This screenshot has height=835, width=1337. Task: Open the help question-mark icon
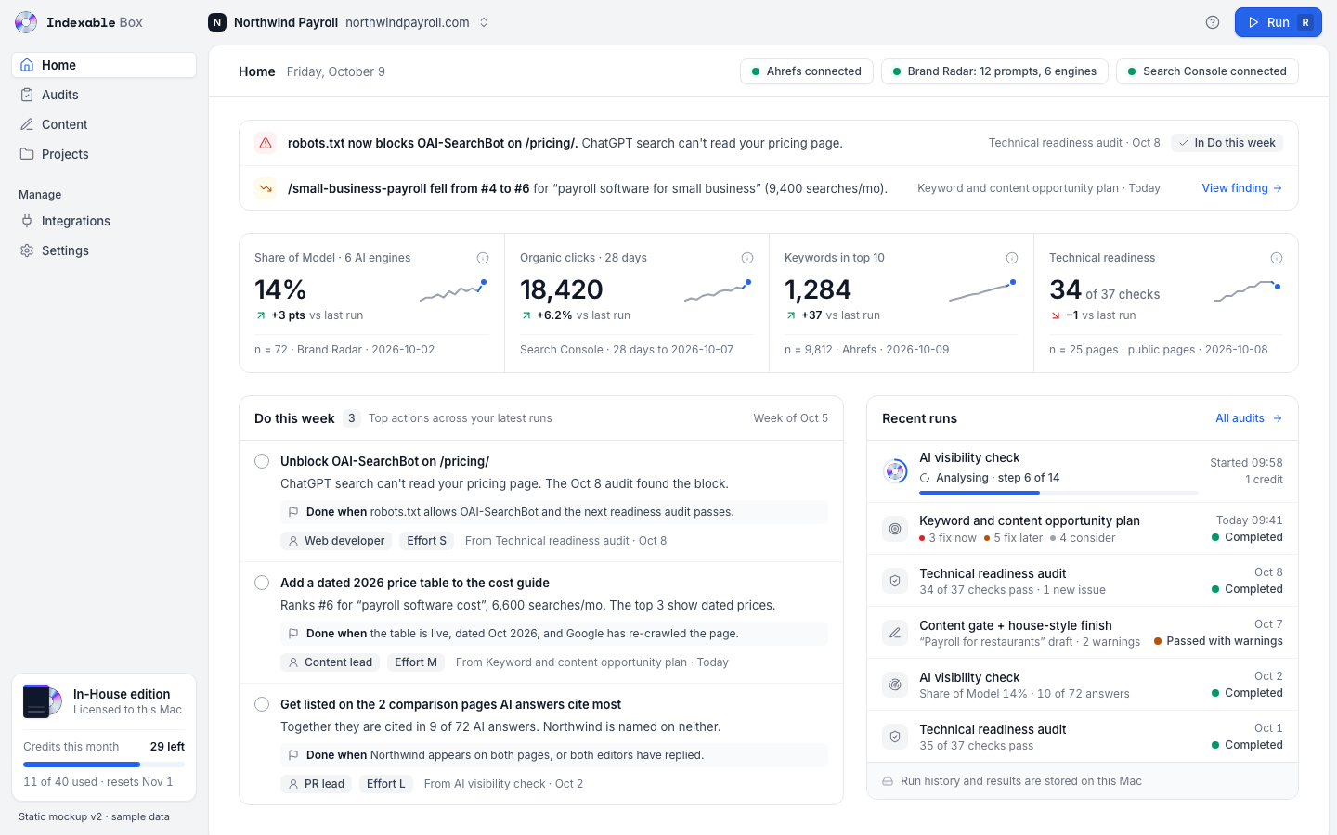(x=1213, y=22)
